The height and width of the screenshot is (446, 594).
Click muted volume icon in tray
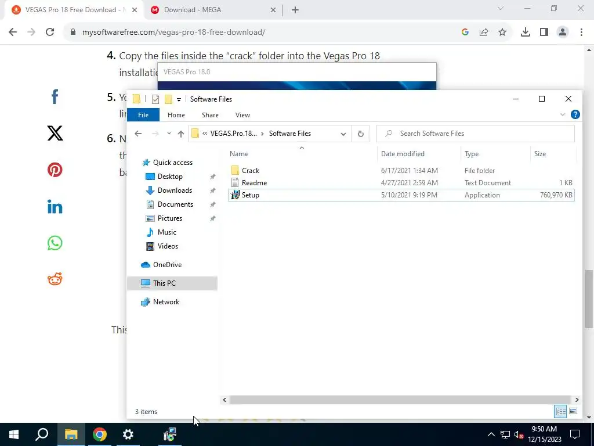pyautogui.click(x=519, y=434)
